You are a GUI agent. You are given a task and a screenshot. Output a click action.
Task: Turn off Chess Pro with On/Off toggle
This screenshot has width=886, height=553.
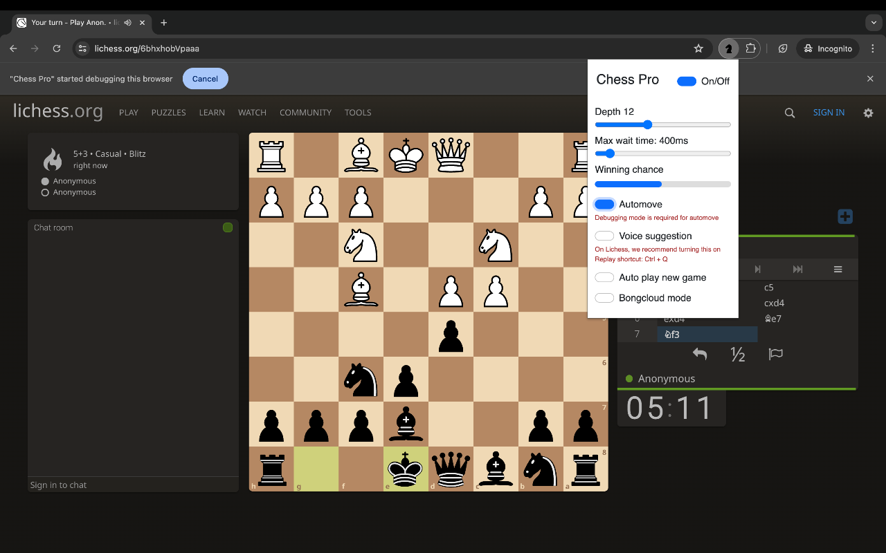point(686,81)
